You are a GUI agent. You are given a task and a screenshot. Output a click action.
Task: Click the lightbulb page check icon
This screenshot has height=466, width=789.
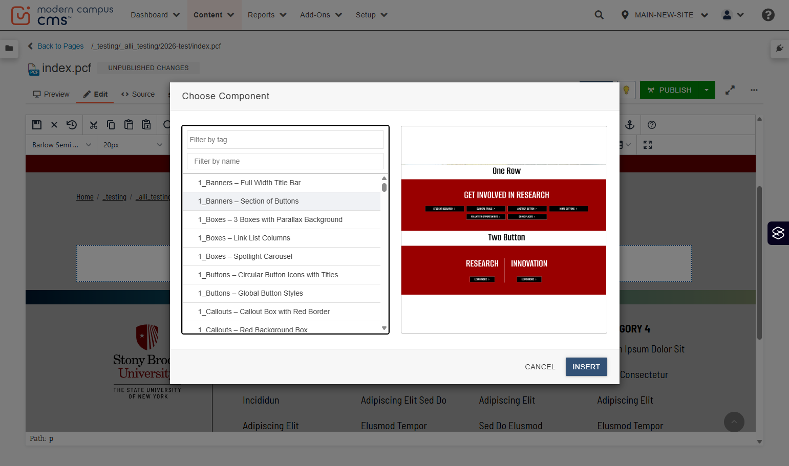coord(626,90)
